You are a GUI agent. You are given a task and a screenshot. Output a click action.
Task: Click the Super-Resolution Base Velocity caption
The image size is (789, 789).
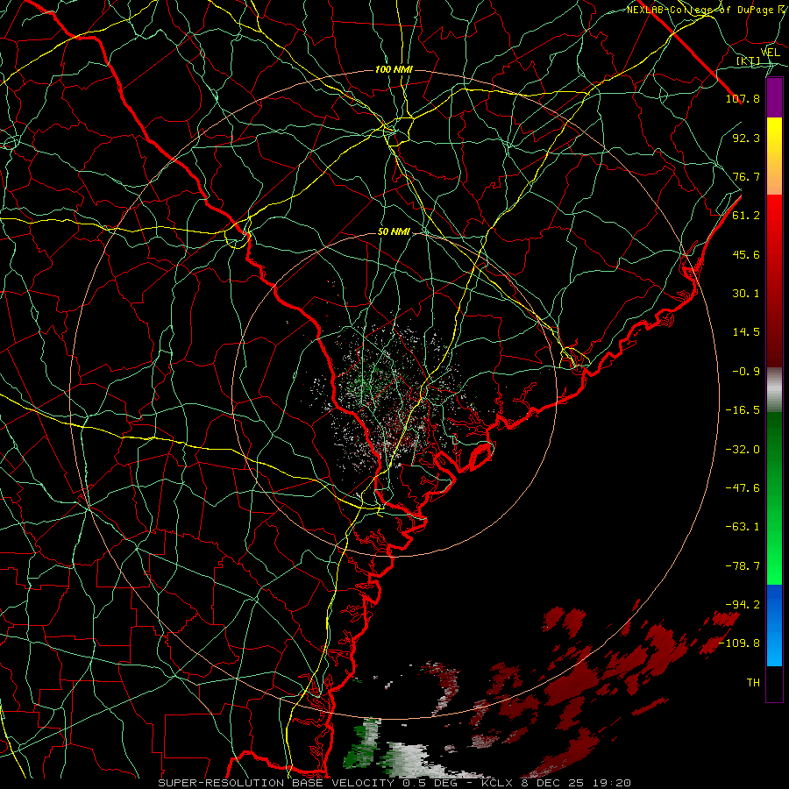coord(394,783)
